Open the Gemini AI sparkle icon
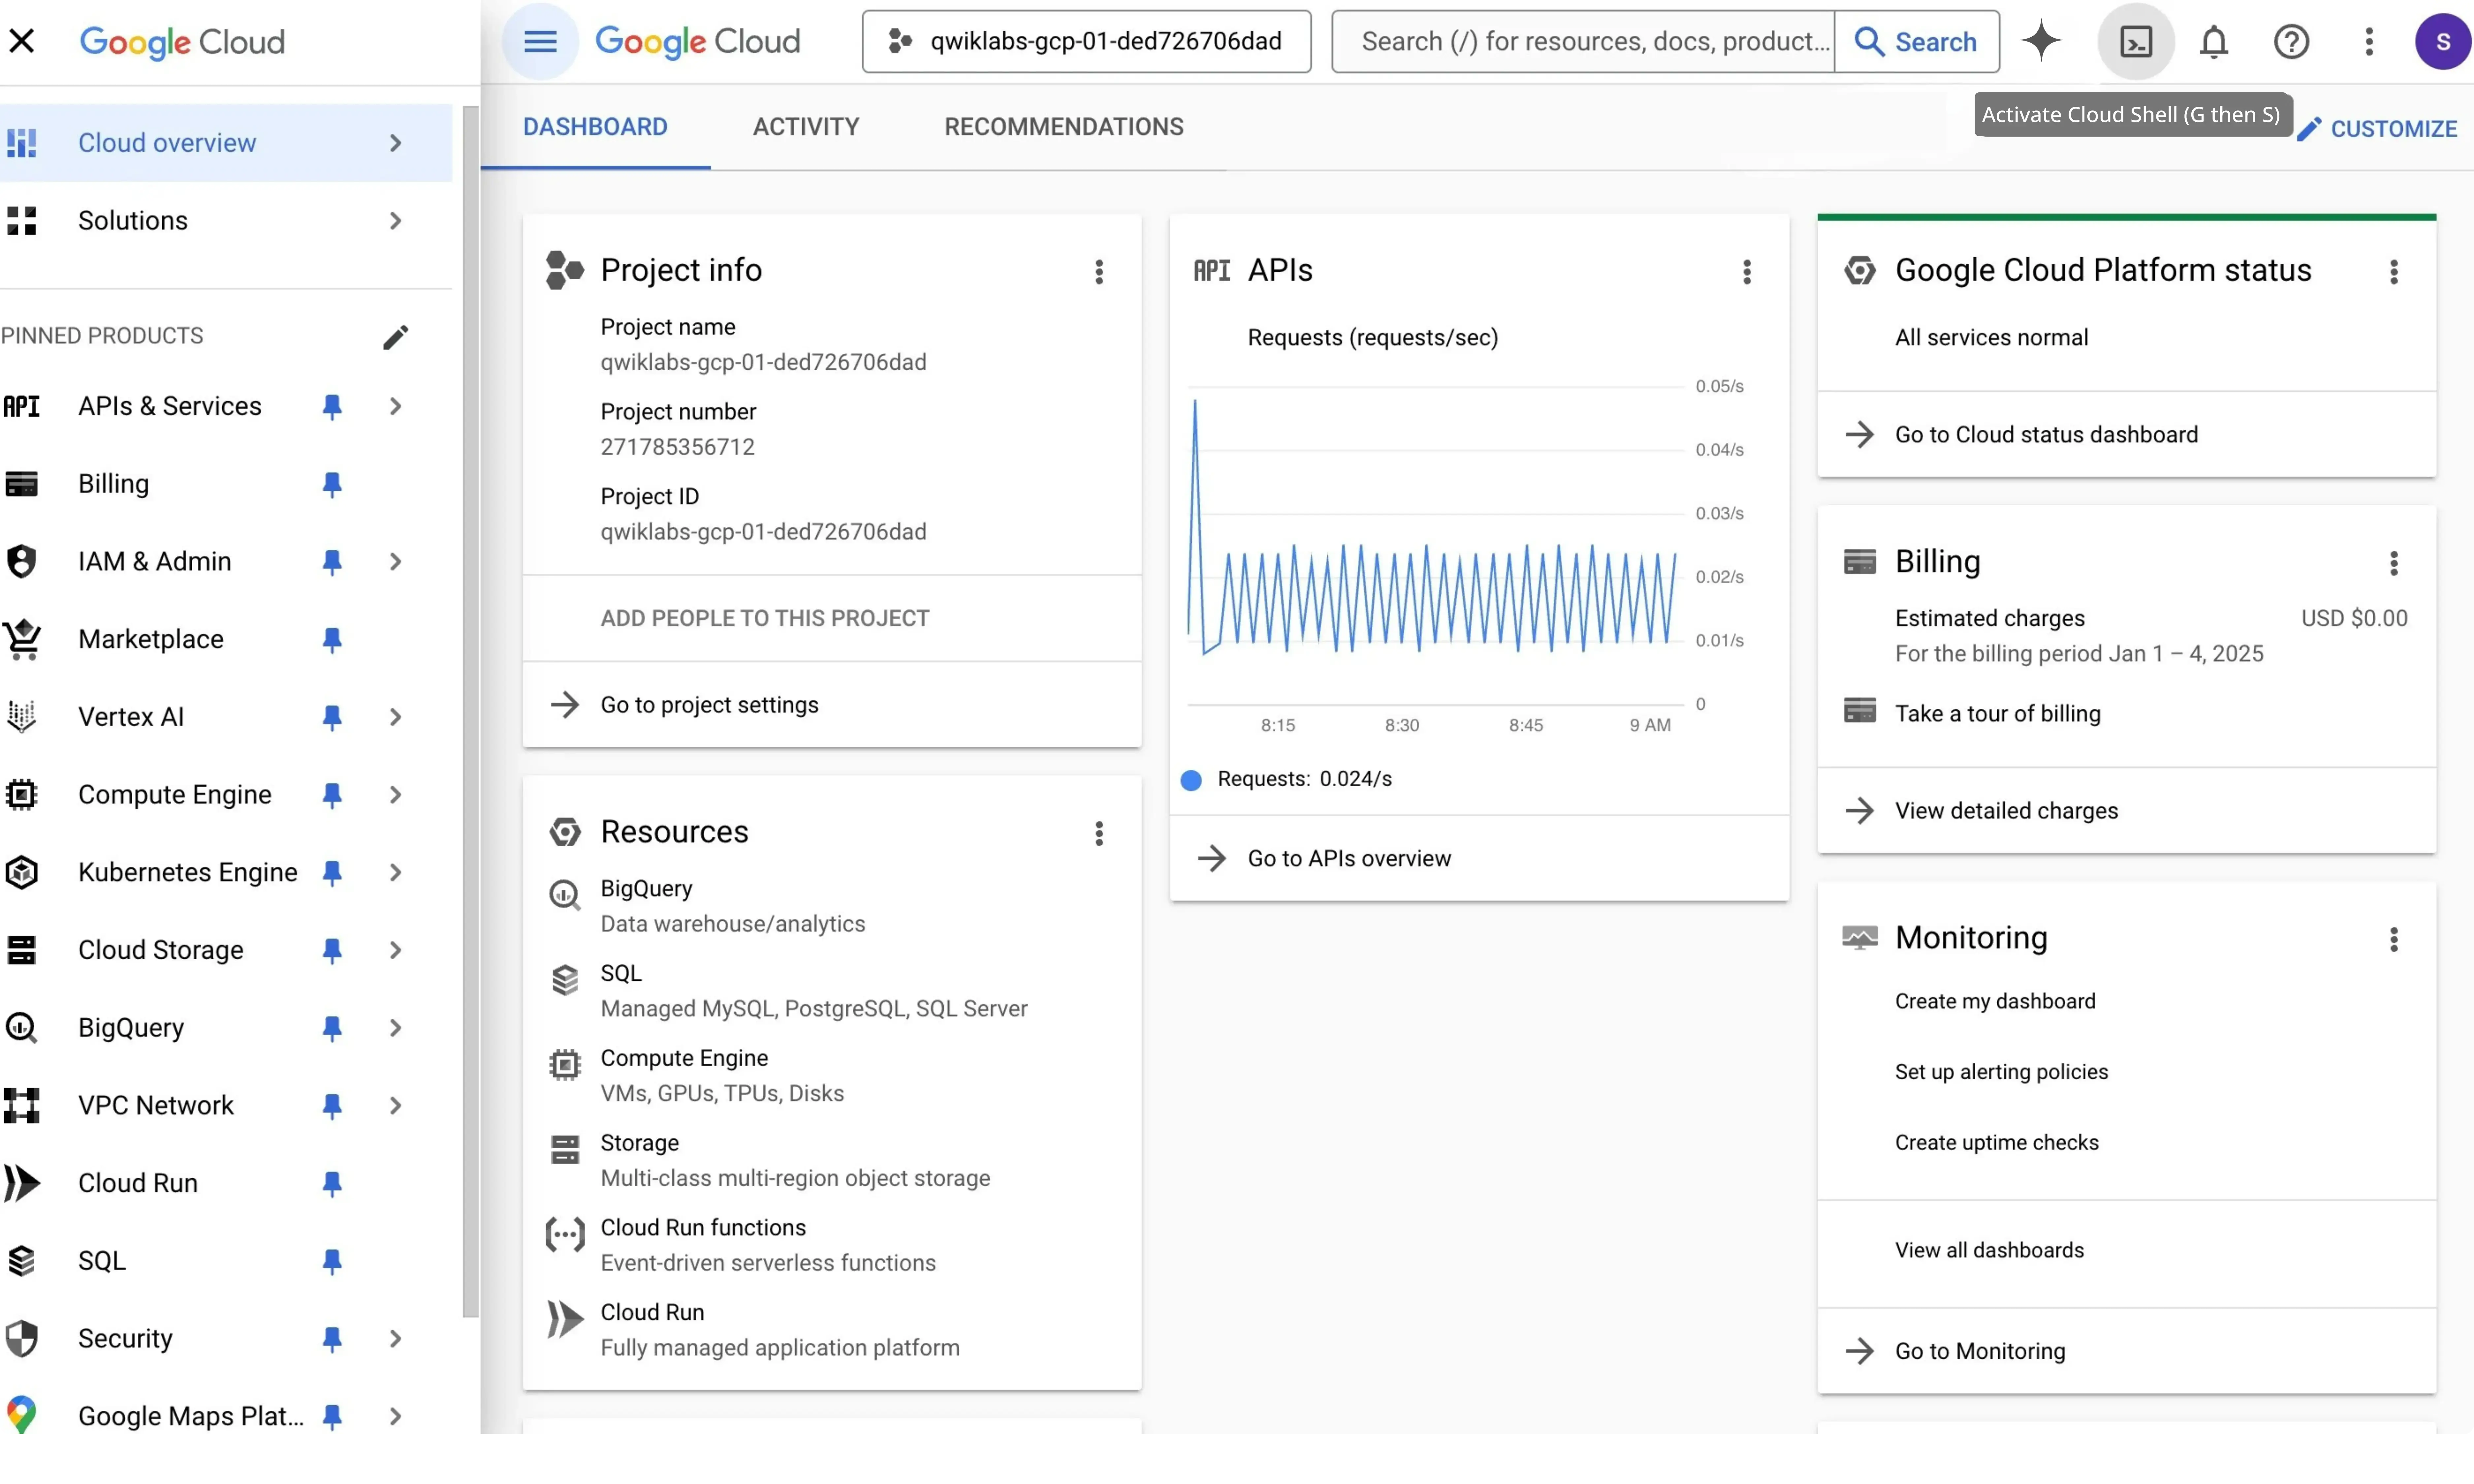Screen dimensions: 2474x1484 pyautogui.click(x=2041, y=41)
